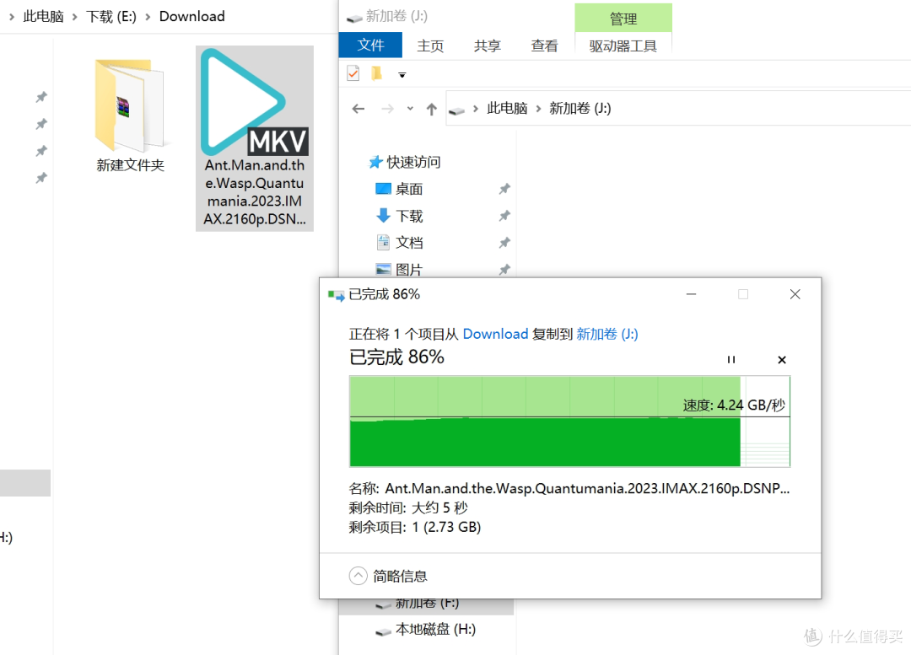Viewport: 911px width, 655px height.
Task: Click the drive icon in address bar
Action: 456,110
